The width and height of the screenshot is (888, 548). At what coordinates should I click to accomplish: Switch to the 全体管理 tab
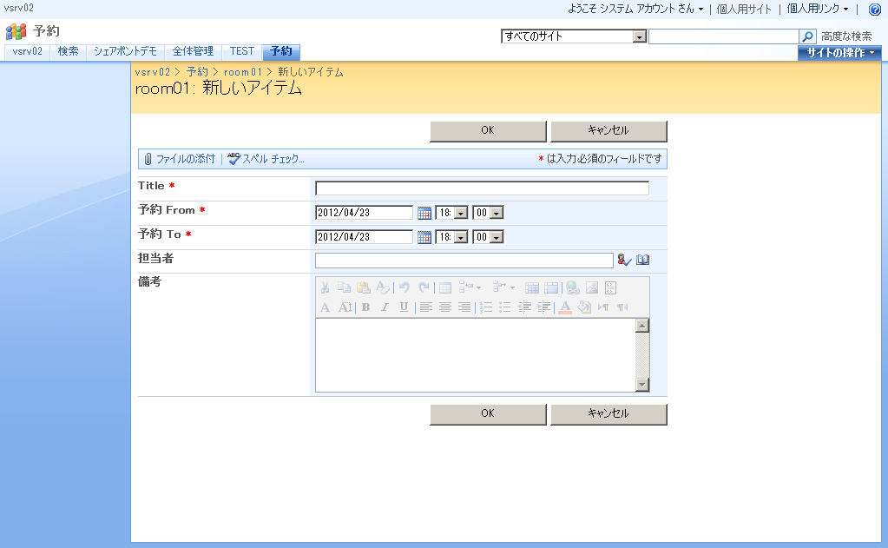(193, 51)
